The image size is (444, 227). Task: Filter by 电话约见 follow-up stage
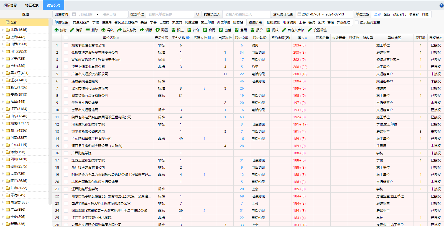290,22
